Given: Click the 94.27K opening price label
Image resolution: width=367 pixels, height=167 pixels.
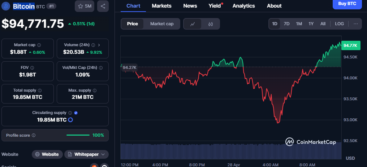Looking at the screenshot, I should [130, 68].
